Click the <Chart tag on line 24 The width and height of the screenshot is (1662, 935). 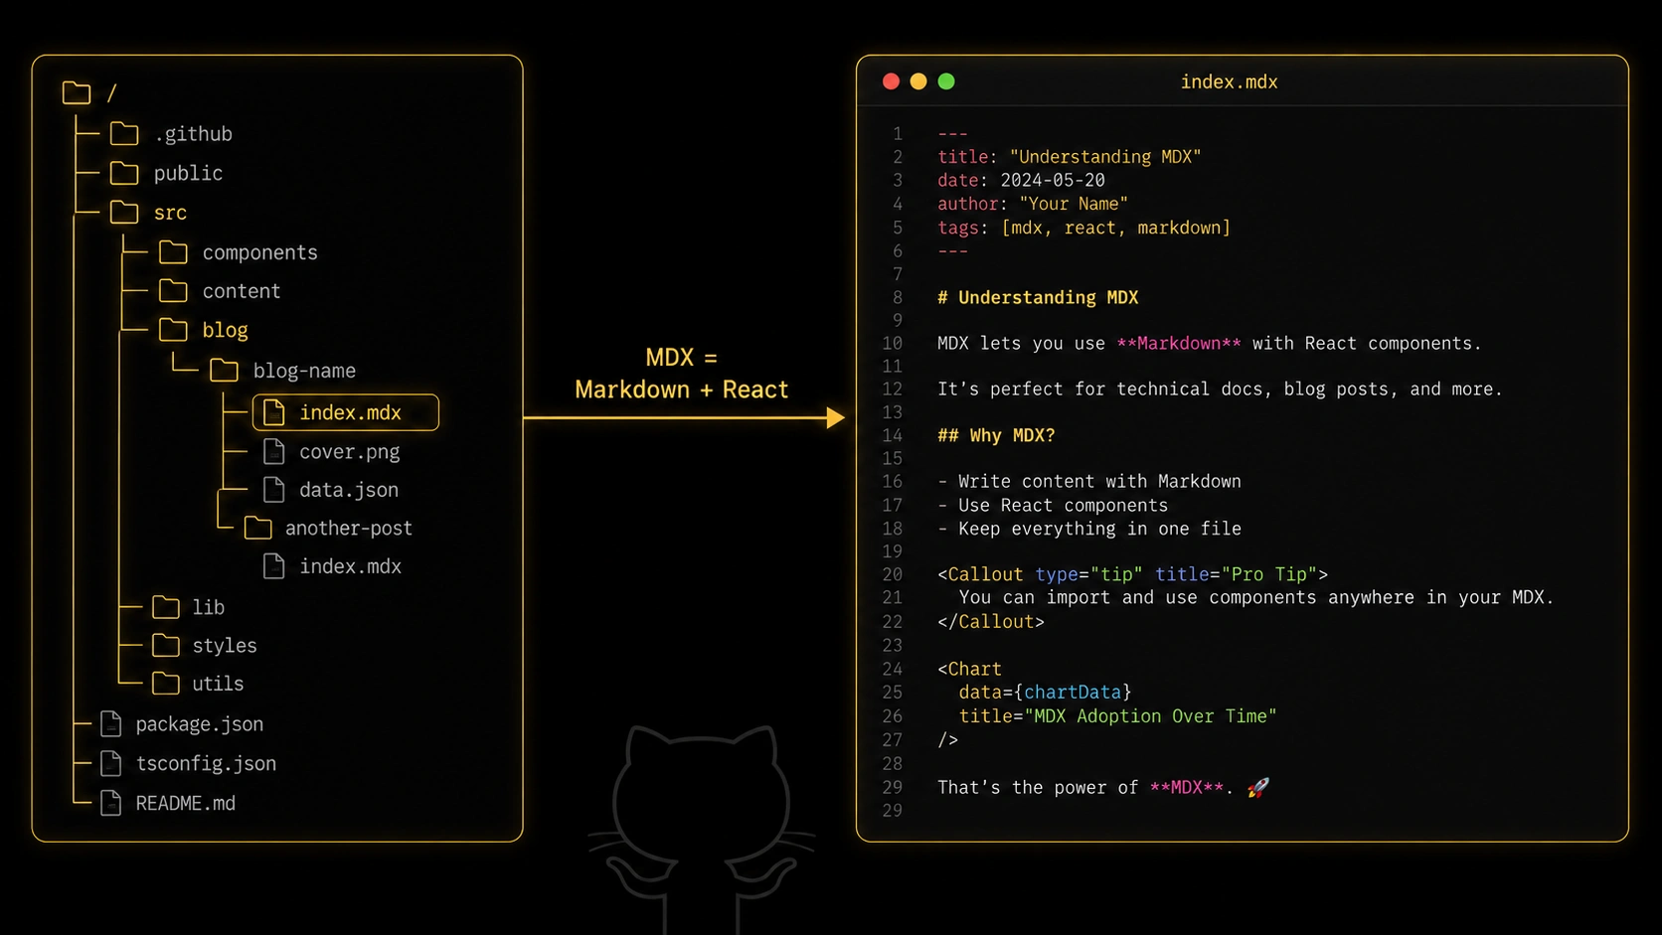coord(969,669)
